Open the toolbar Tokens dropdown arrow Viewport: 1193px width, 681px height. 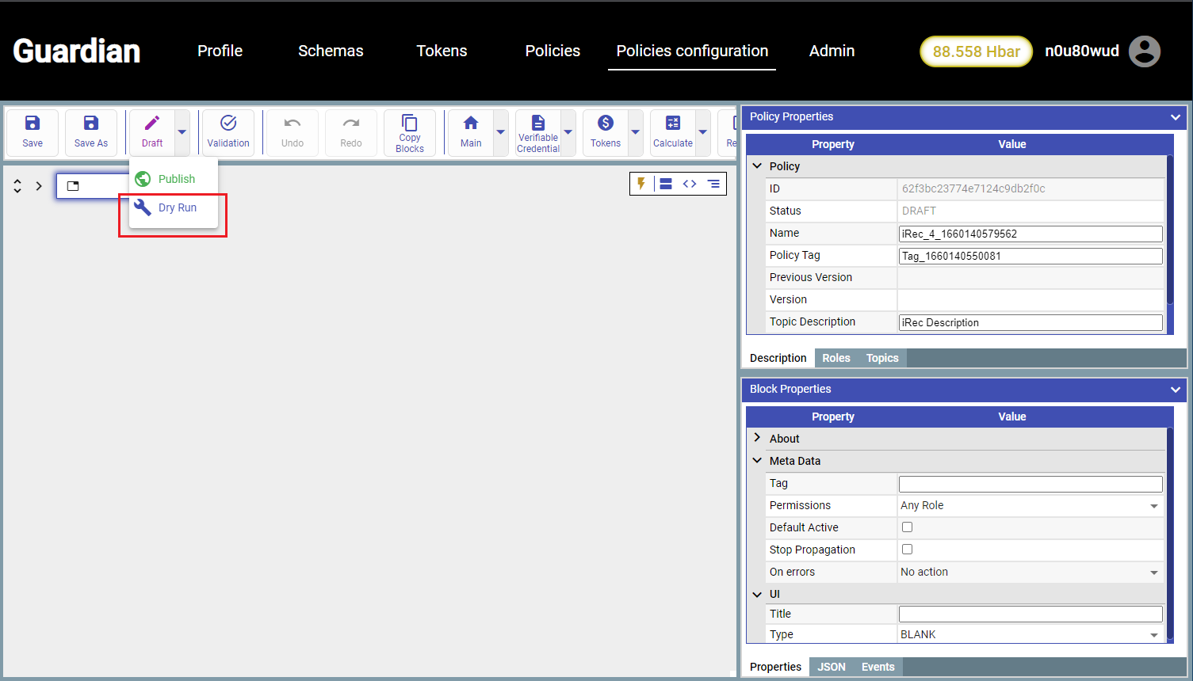click(x=636, y=132)
